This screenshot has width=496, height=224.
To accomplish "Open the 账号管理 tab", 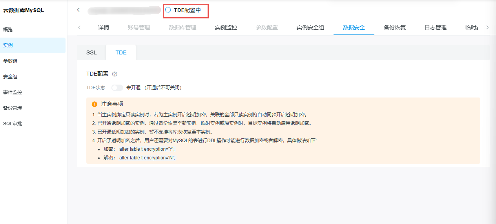I will click(x=139, y=27).
